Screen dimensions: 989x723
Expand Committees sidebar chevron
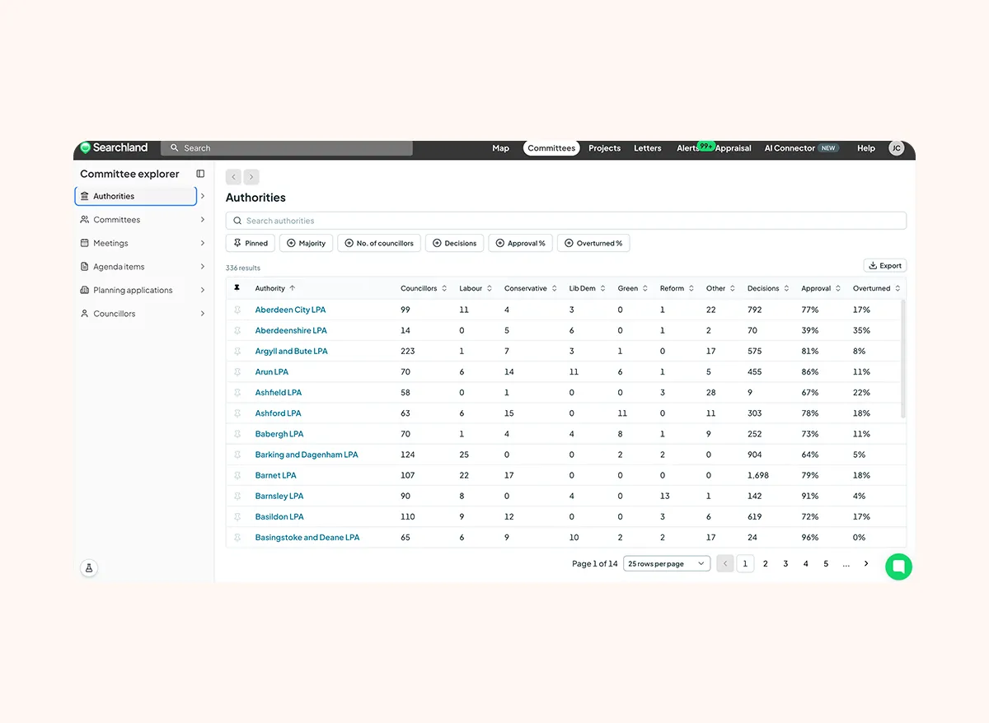tap(203, 220)
